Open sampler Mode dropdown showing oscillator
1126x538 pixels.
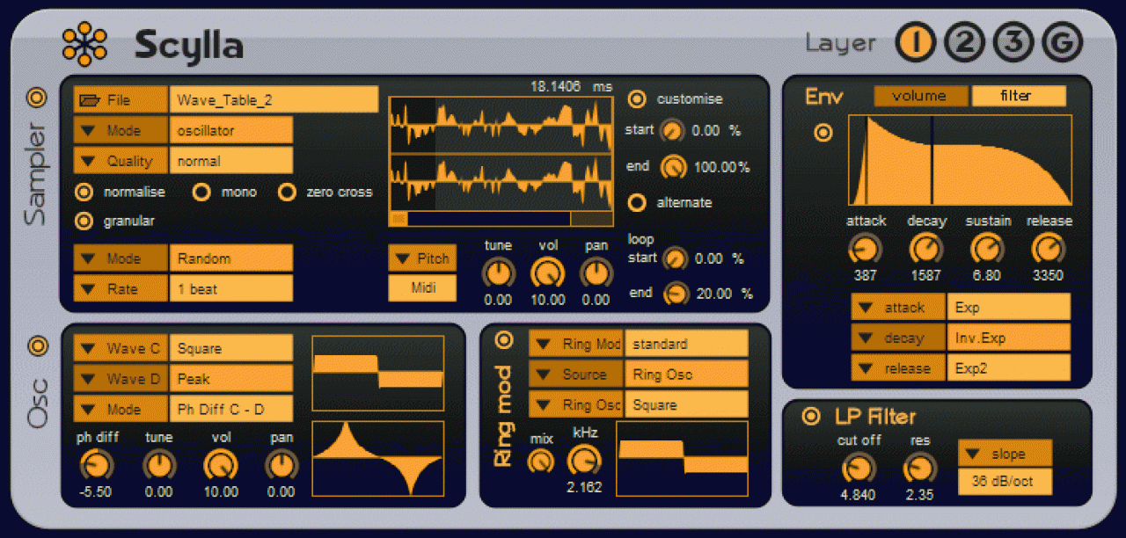[121, 131]
